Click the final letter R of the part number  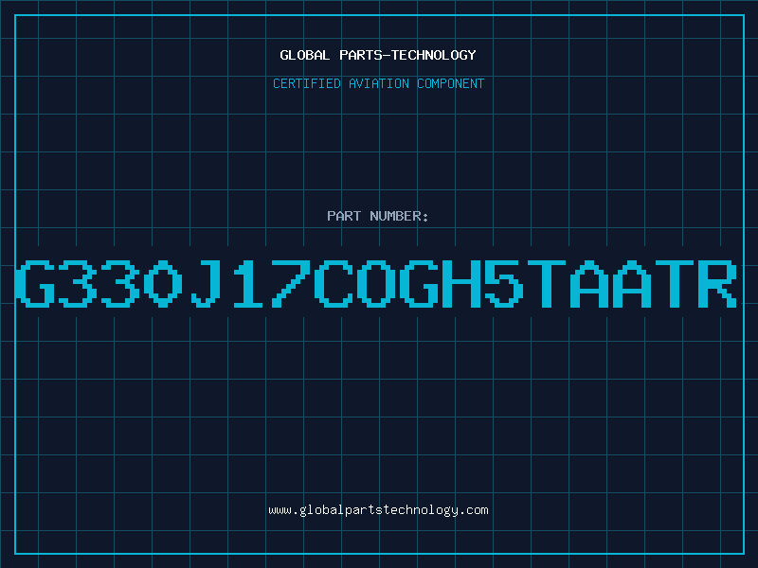(x=718, y=283)
